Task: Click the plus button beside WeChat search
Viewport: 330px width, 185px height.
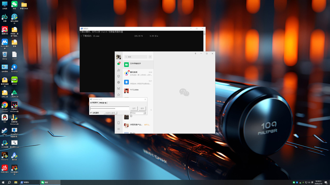Action: [150, 57]
